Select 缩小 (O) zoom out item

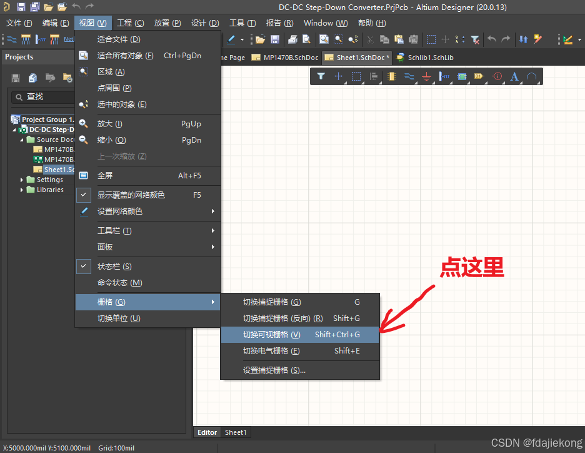coord(148,140)
